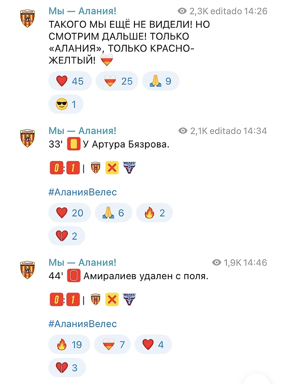Click broken heart reaction showing 3
Viewport: 283px width, 384px height.
point(66,367)
